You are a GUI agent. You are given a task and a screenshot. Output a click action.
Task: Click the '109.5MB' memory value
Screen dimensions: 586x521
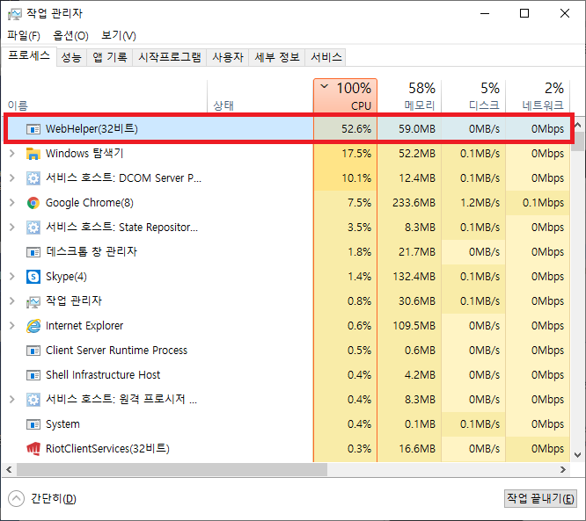tap(414, 326)
